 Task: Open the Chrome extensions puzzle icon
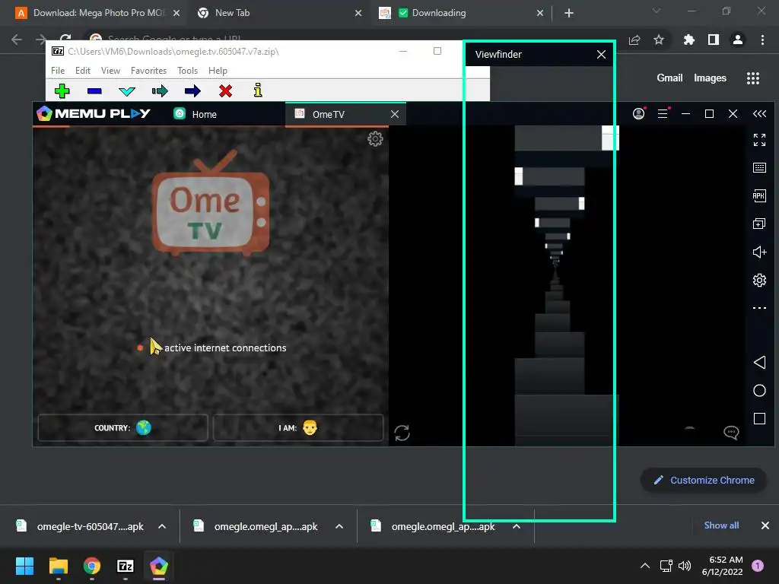coord(688,40)
